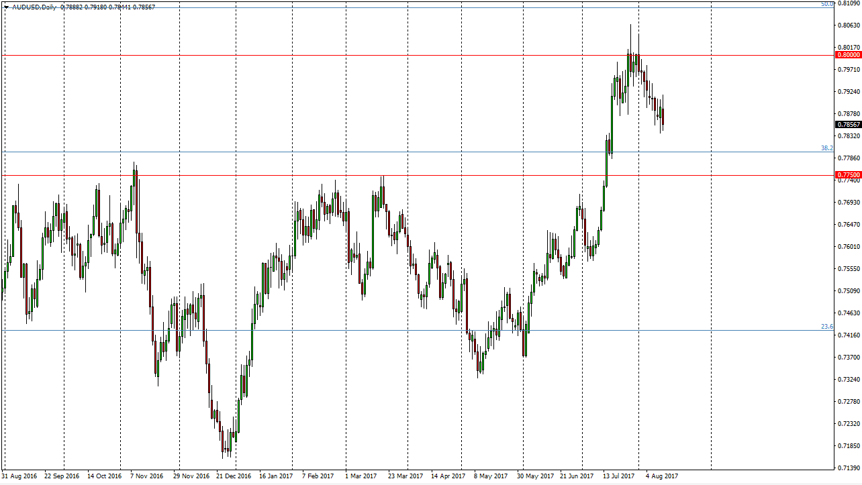Screen dimensions: 862x485
Task: Click the 4 Aug 2017 axis label
Action: click(x=661, y=475)
